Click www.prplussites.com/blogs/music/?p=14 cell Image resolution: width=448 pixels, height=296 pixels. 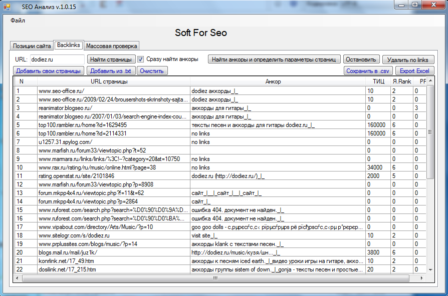tap(114, 244)
